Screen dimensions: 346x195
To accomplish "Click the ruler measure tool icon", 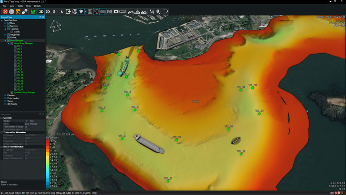I will (x=122, y=11).
